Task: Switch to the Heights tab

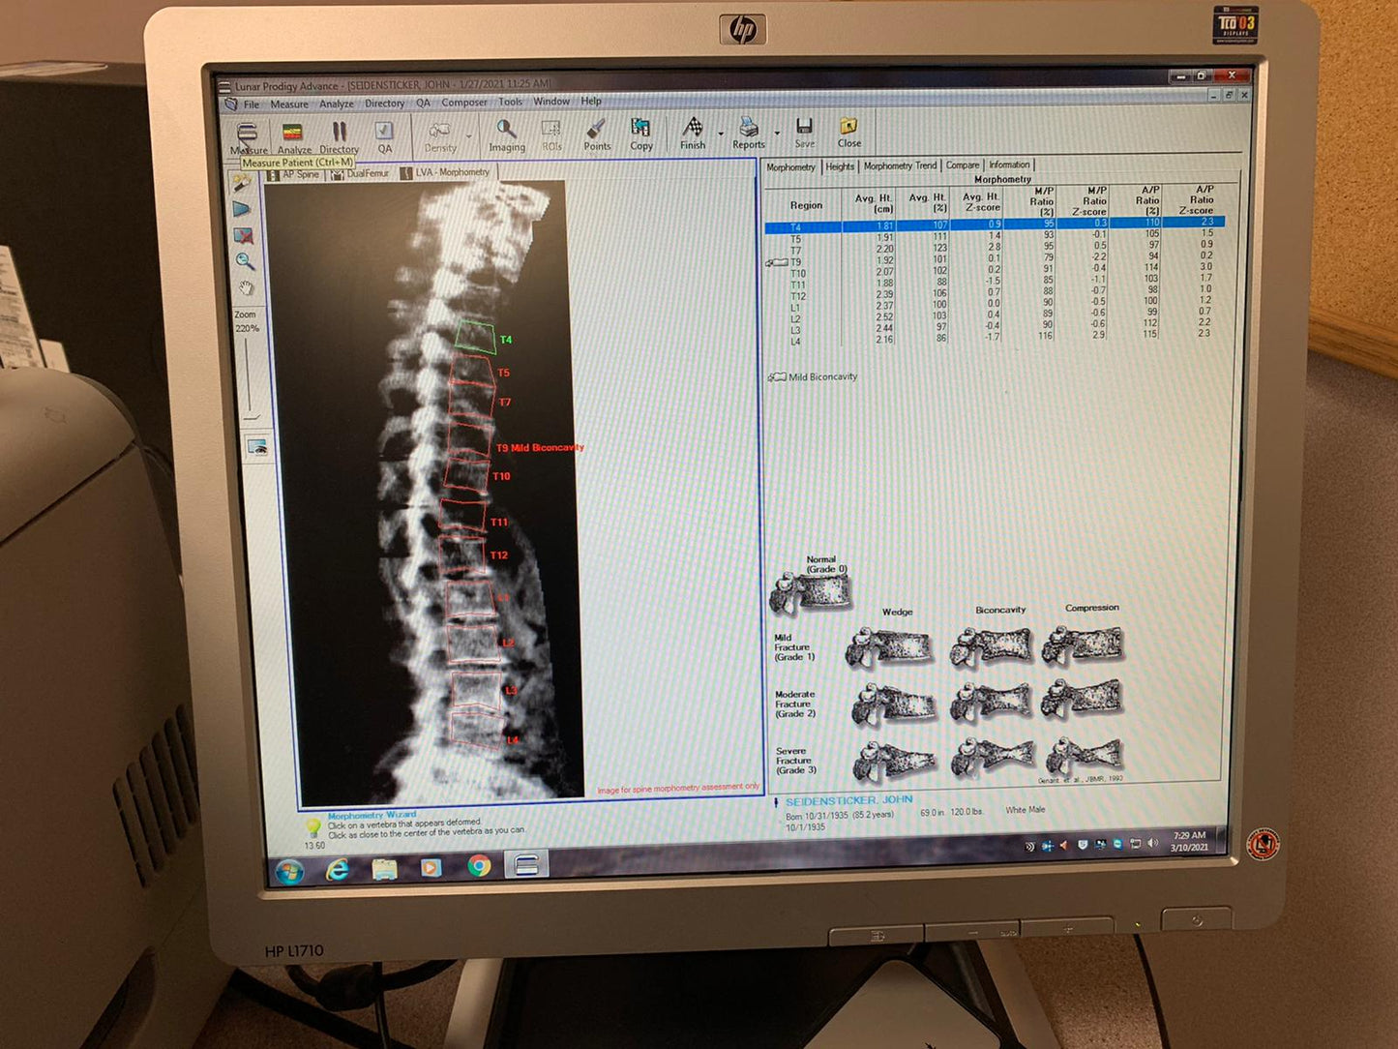Action: pos(839,166)
